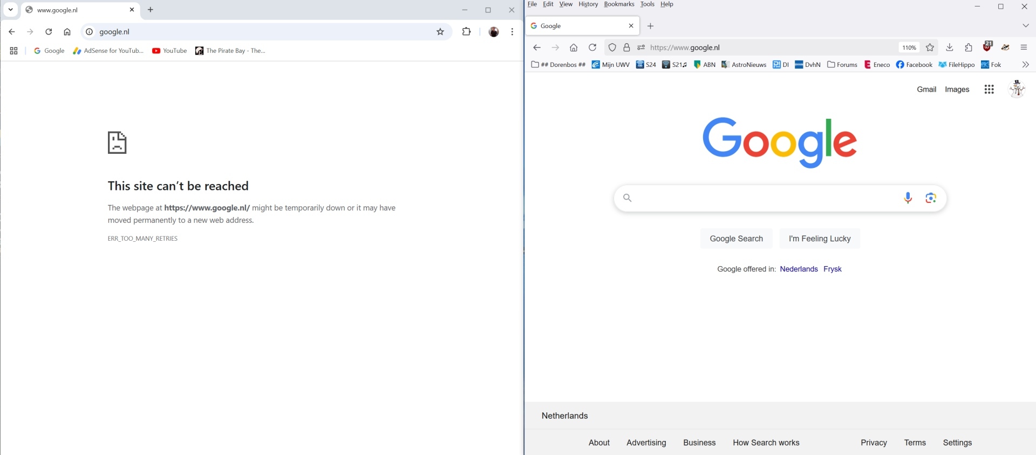Open Chrome home page button
1036x455 pixels.
click(x=67, y=32)
